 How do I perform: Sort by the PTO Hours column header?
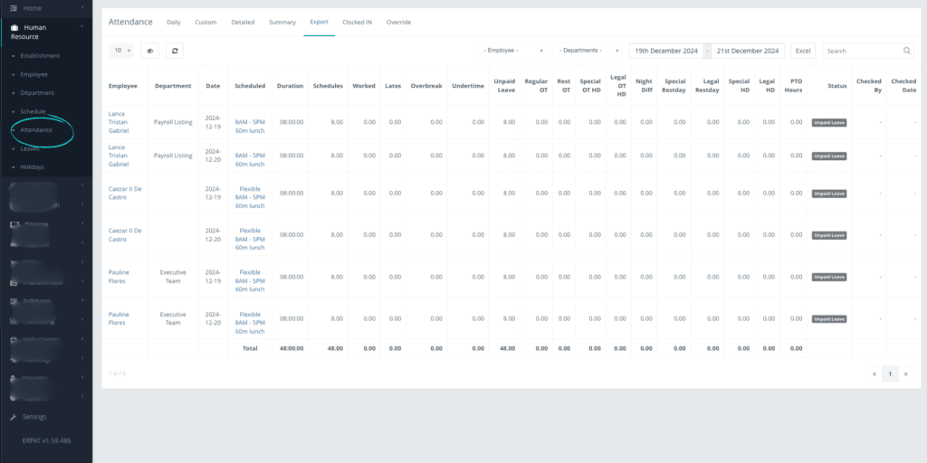click(x=793, y=86)
